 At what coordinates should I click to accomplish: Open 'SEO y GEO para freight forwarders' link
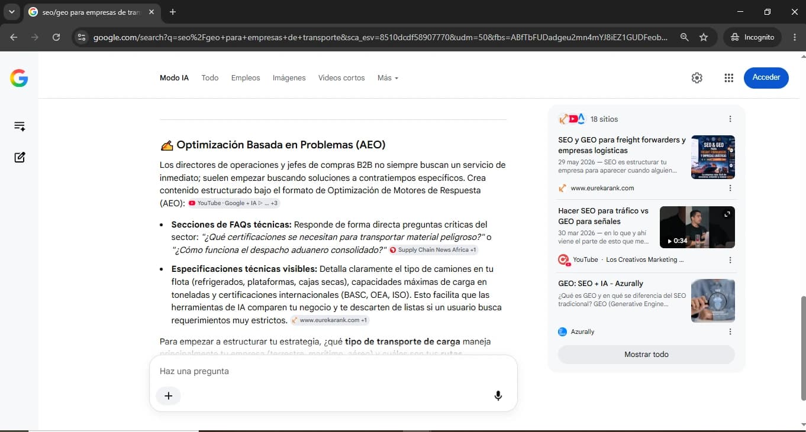tap(622, 145)
